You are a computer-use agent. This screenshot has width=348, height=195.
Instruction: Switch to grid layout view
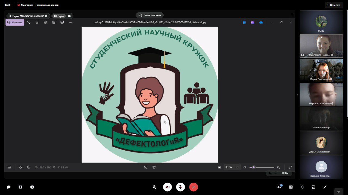tap(291, 187)
